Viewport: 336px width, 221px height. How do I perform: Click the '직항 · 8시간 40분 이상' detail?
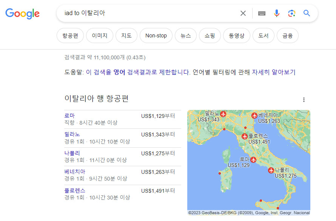[x=91, y=123]
